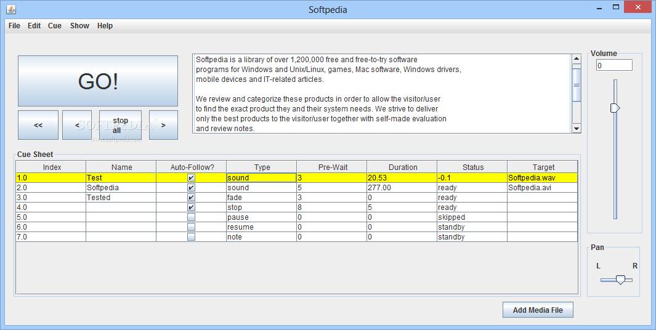This screenshot has width=656, height=330.
Task: Click the << rewind-to-start button
Action: click(38, 125)
